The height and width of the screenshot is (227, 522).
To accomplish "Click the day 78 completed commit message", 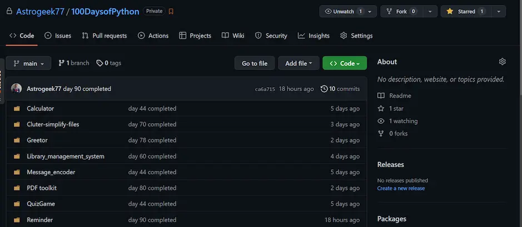I will coord(152,140).
